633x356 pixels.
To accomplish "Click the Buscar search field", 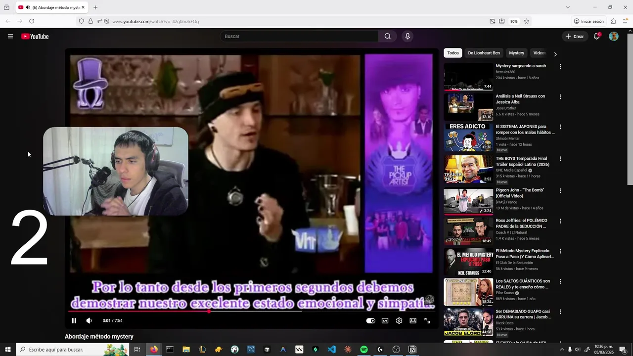I will [x=299, y=36].
